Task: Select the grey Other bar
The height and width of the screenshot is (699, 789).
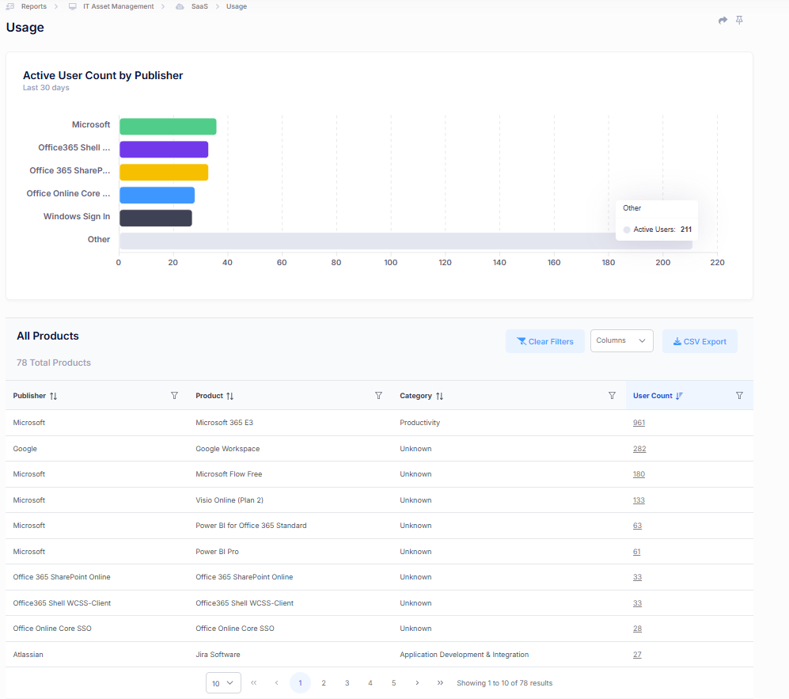Action: [x=406, y=241]
